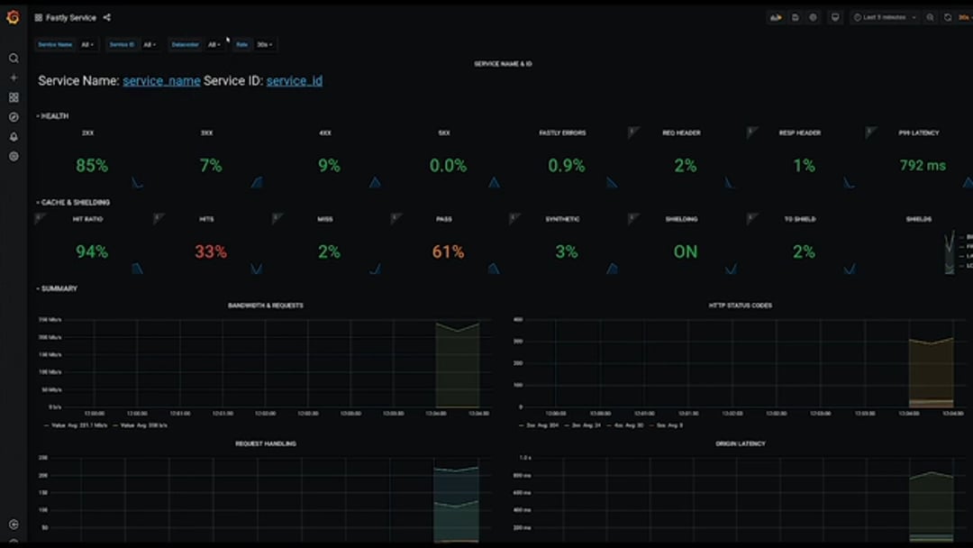Open the search icon in left sidebar
The width and height of the screenshot is (973, 548).
[14, 59]
